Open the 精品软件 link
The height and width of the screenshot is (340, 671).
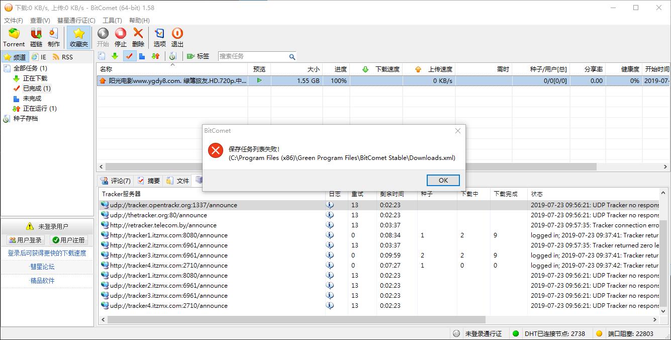[x=42, y=281]
